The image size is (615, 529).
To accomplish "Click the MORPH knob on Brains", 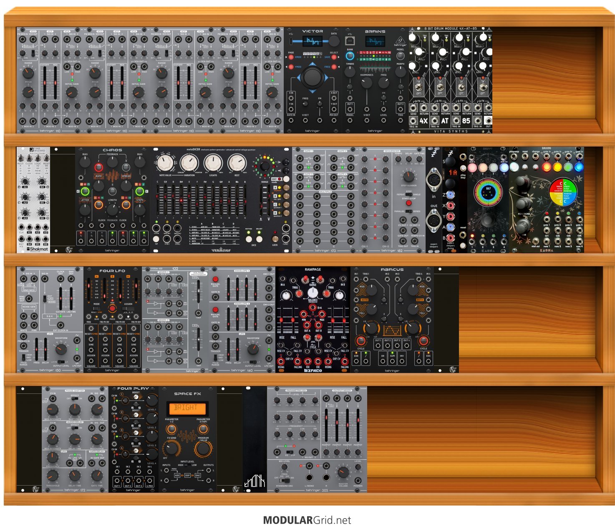I will tap(400, 72).
